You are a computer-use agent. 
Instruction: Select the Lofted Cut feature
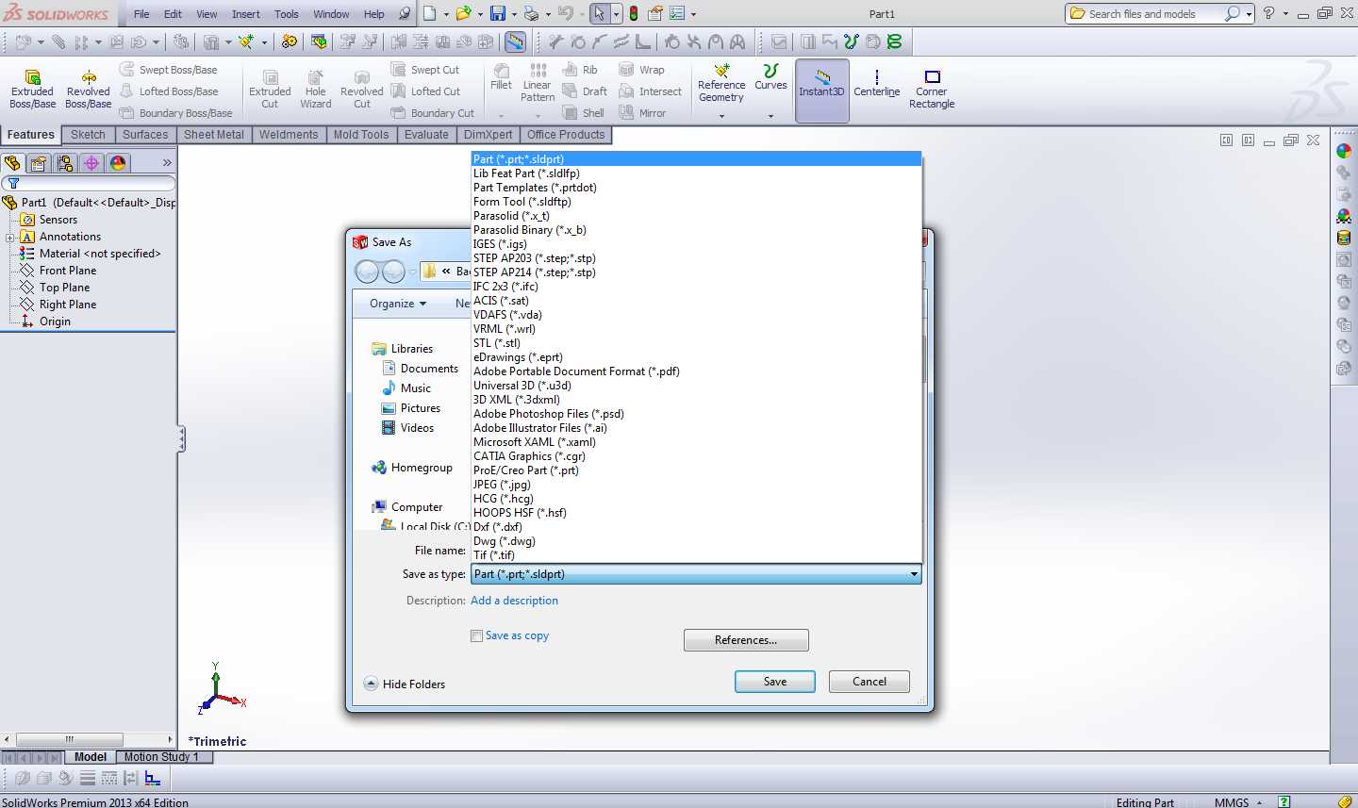(x=426, y=91)
